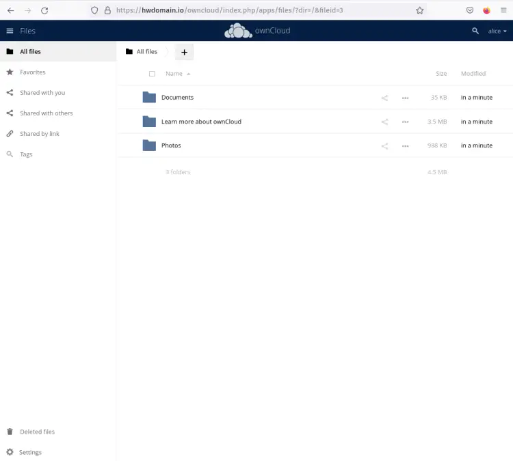Expand the Settings section in sidebar
This screenshot has width=513, height=461.
click(30, 452)
